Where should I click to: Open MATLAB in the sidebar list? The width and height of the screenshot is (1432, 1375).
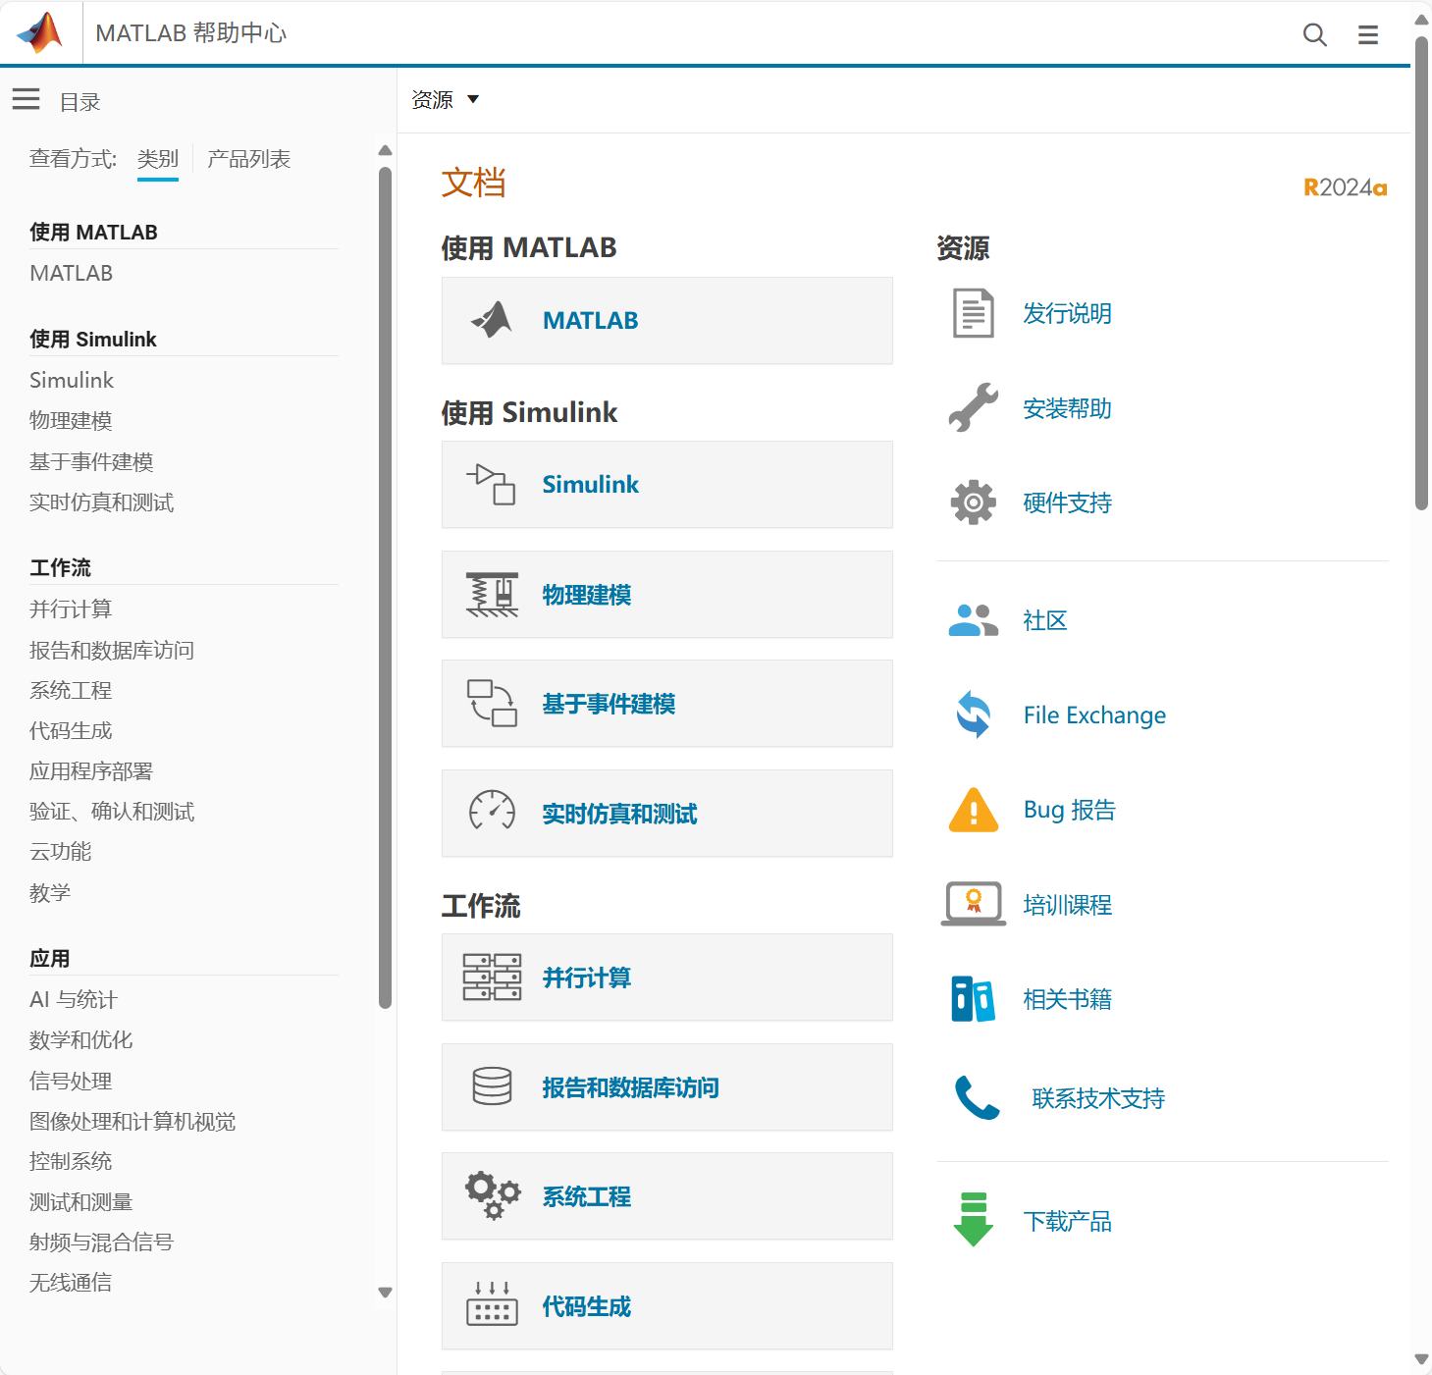(72, 273)
